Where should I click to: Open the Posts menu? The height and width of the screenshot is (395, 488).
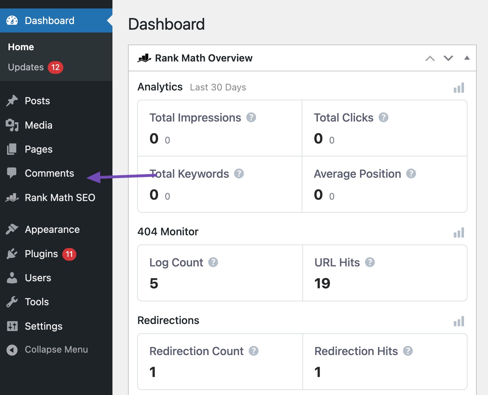(37, 101)
